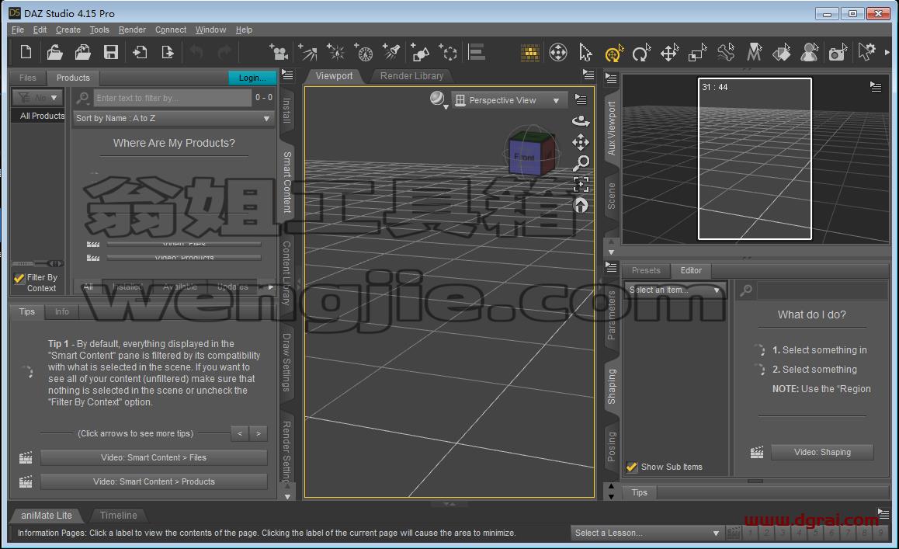Click the Create New Camera toolbar icon
Viewport: 899px width, 549px height.
pyautogui.click(x=279, y=52)
